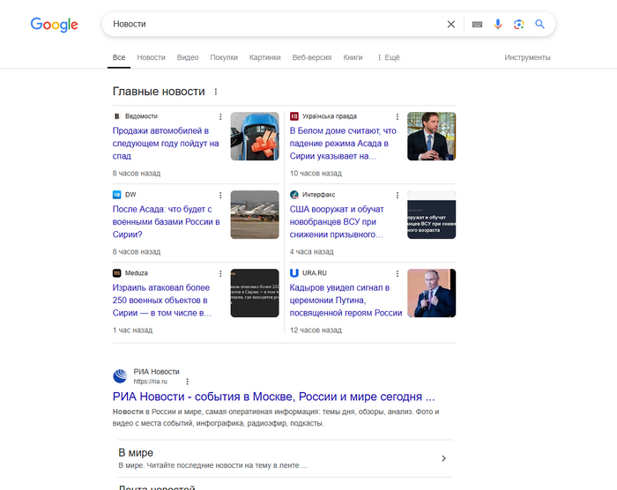This screenshot has height=490, width=617.
Task: Switch to the Веб-версия tab
Action: pyautogui.click(x=312, y=57)
